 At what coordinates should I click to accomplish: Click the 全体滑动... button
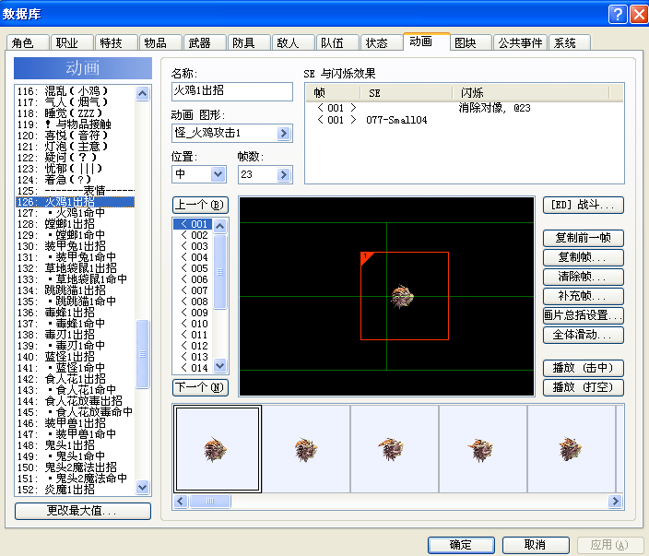coord(583,335)
